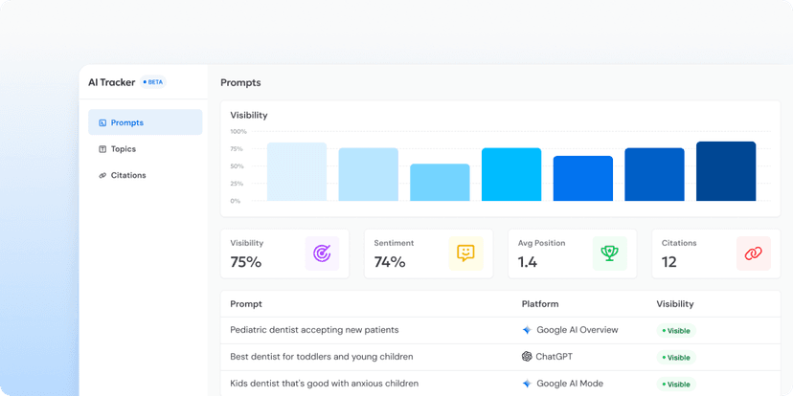
Task: Click the Prompt column header
Action: [x=246, y=304]
